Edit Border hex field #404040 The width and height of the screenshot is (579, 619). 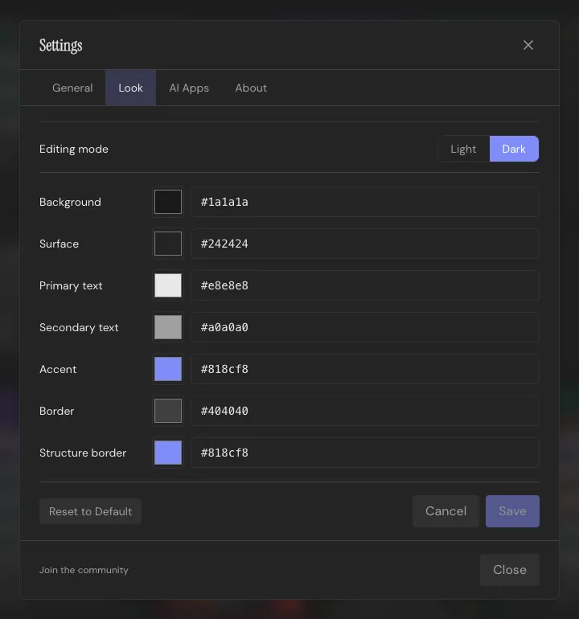365,411
